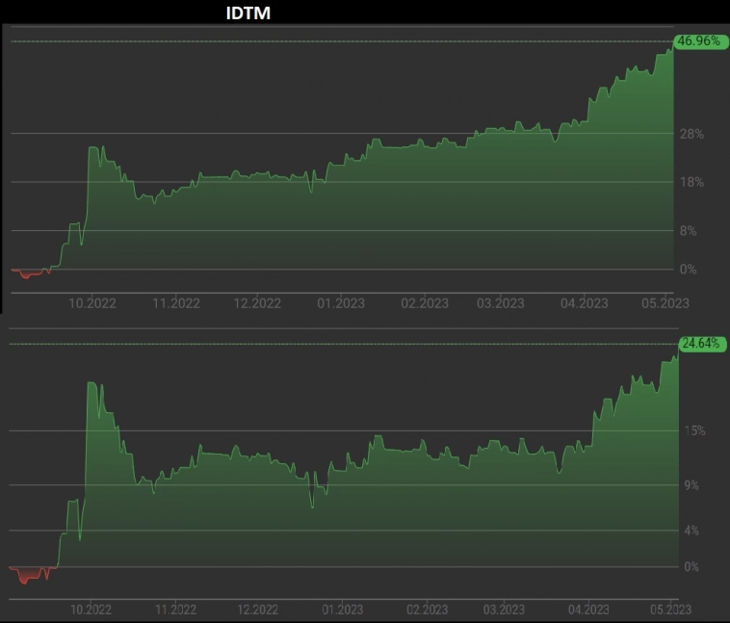Click the 01.2023 date label on top chart

(341, 303)
